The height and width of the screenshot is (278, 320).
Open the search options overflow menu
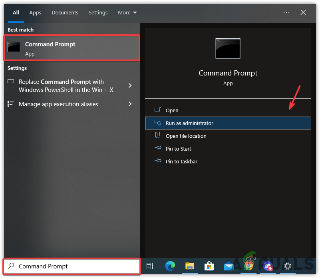click(x=286, y=12)
